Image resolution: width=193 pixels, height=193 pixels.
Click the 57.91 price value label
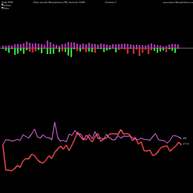(x=186, y=144)
